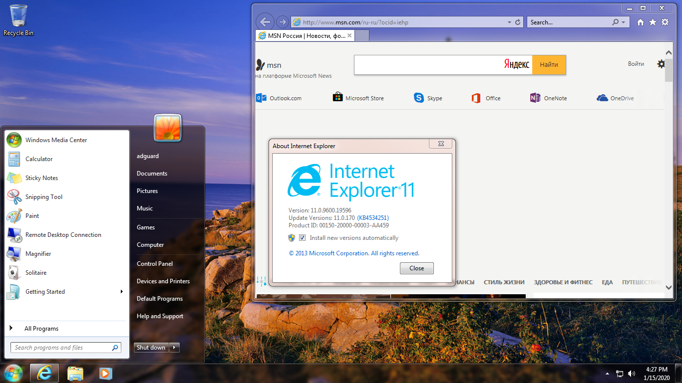This screenshot has height=383, width=682.
Task: Toggle Install new versions automatically checkbox
Action: [302, 238]
